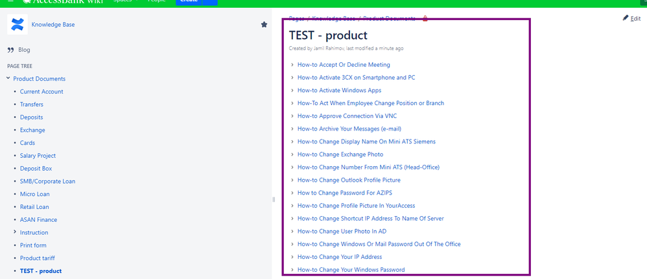
Task: Open How-to Change Profile Picture In YourAccess link
Action: [x=356, y=206]
